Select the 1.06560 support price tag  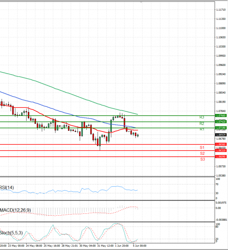(x=221, y=144)
